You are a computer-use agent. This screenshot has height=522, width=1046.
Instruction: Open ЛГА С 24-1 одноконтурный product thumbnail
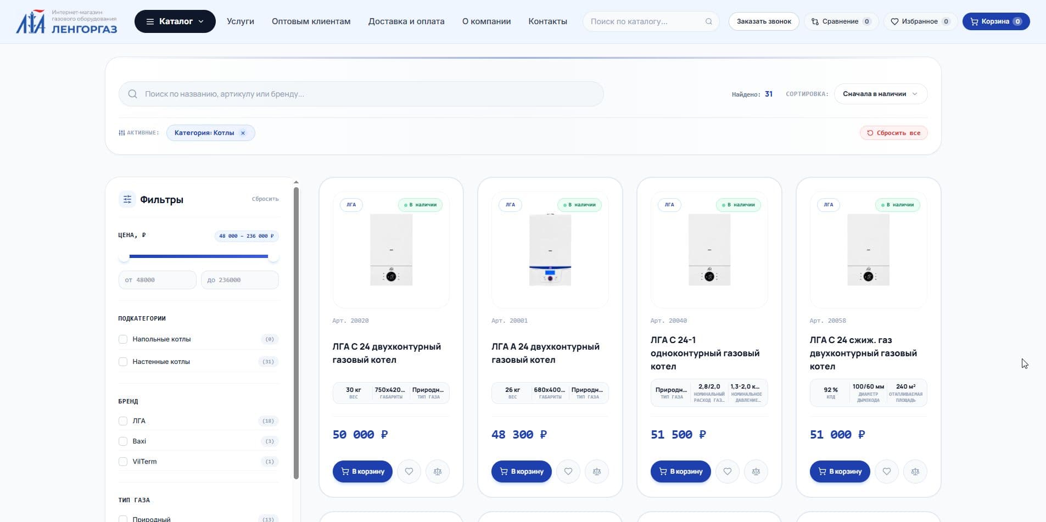(x=709, y=250)
